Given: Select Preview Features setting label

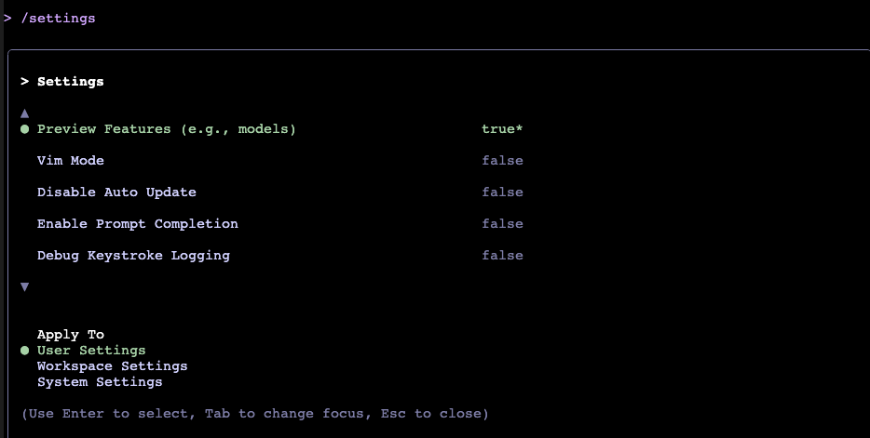Looking at the screenshot, I should [x=166, y=129].
